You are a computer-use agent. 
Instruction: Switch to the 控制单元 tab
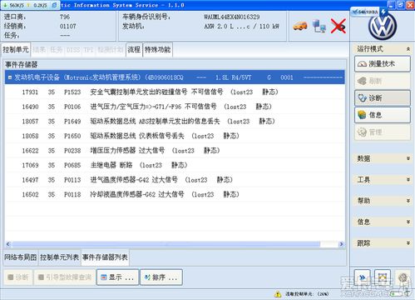click(x=16, y=50)
